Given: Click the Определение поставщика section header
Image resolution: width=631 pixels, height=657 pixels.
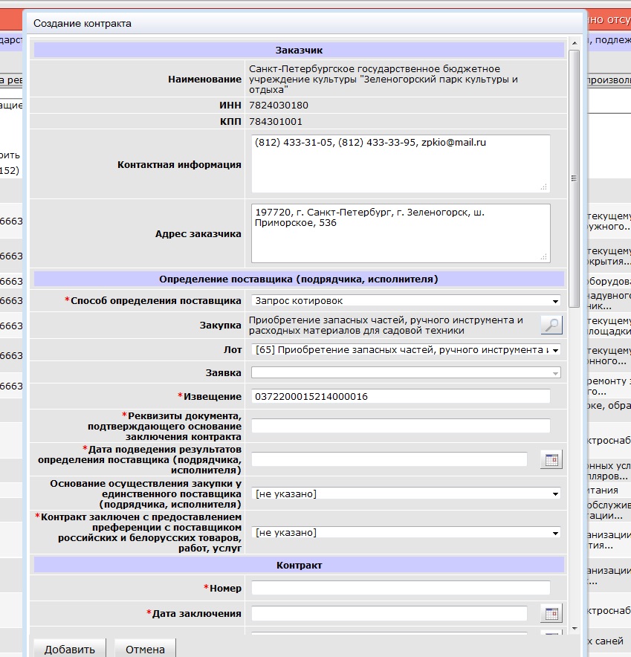Looking at the screenshot, I should coord(299,279).
